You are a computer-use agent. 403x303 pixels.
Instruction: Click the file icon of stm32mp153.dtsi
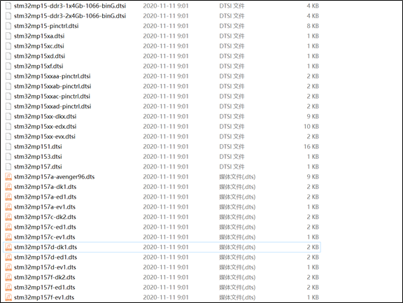coord(8,157)
